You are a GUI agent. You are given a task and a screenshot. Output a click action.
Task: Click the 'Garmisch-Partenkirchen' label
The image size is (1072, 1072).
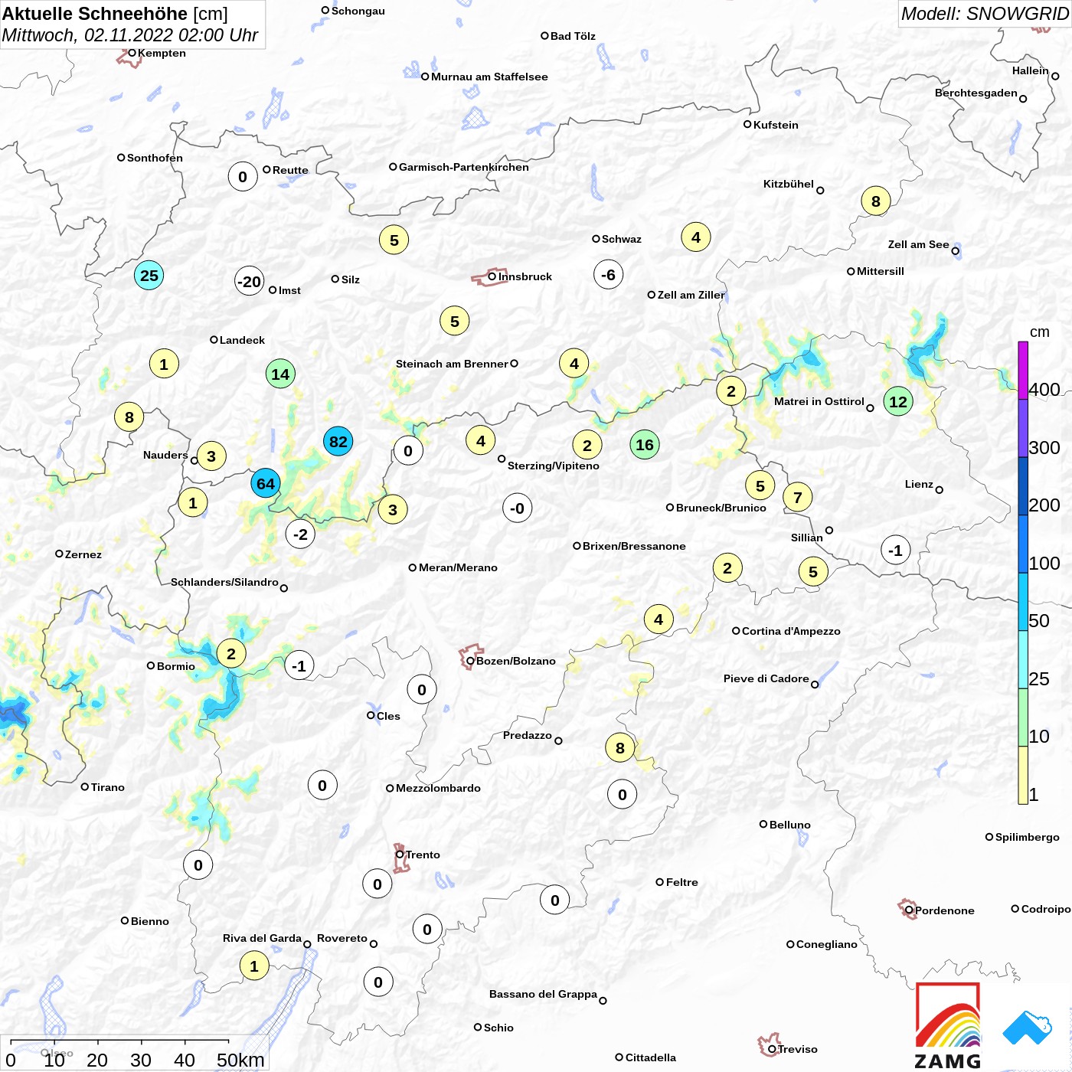(464, 167)
